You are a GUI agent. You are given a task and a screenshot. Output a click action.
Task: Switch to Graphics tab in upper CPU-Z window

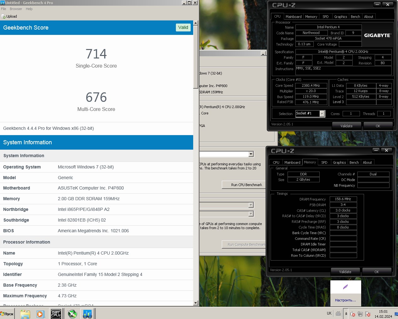(x=341, y=17)
